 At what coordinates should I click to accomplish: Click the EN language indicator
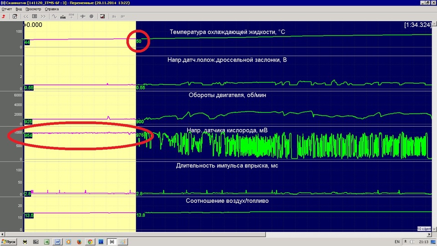click(x=397, y=242)
